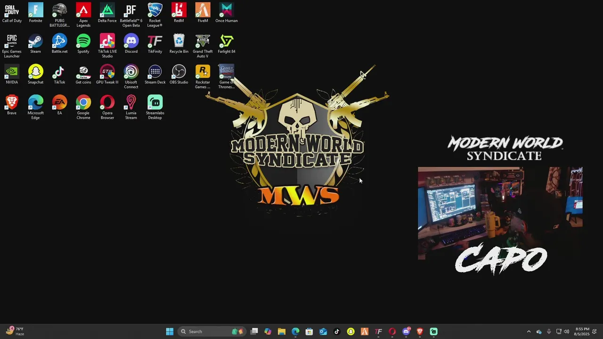The height and width of the screenshot is (339, 603).
Task: Open the Call of Duty desktop icon
Action: pyautogui.click(x=12, y=13)
